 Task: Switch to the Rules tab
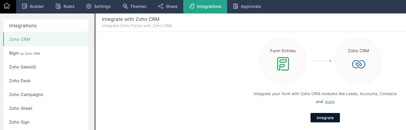tap(65, 6)
